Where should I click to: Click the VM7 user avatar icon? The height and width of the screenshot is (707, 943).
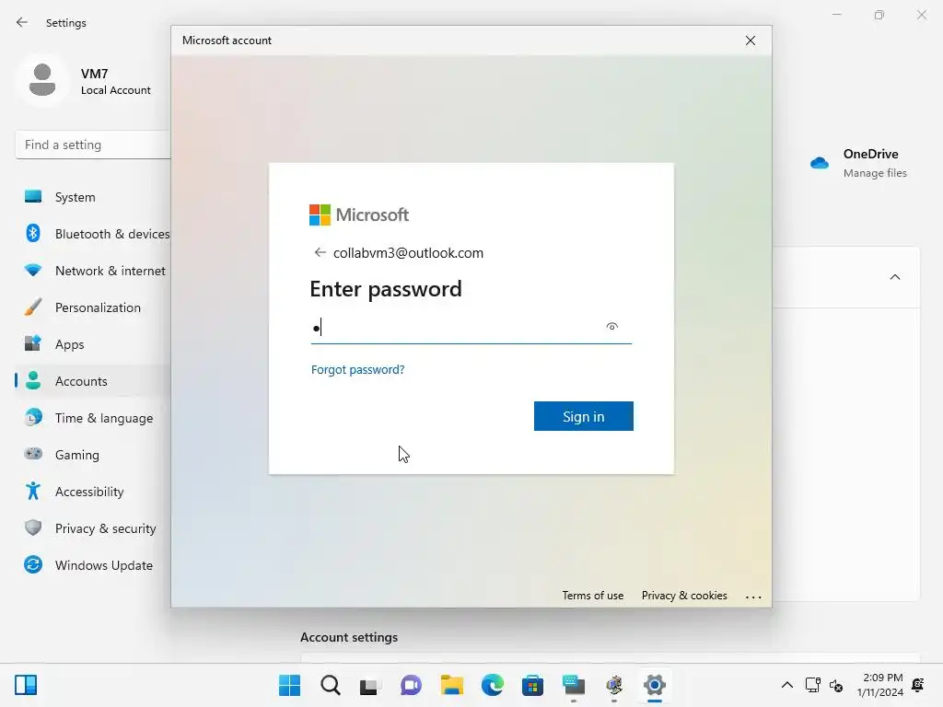pyautogui.click(x=42, y=80)
